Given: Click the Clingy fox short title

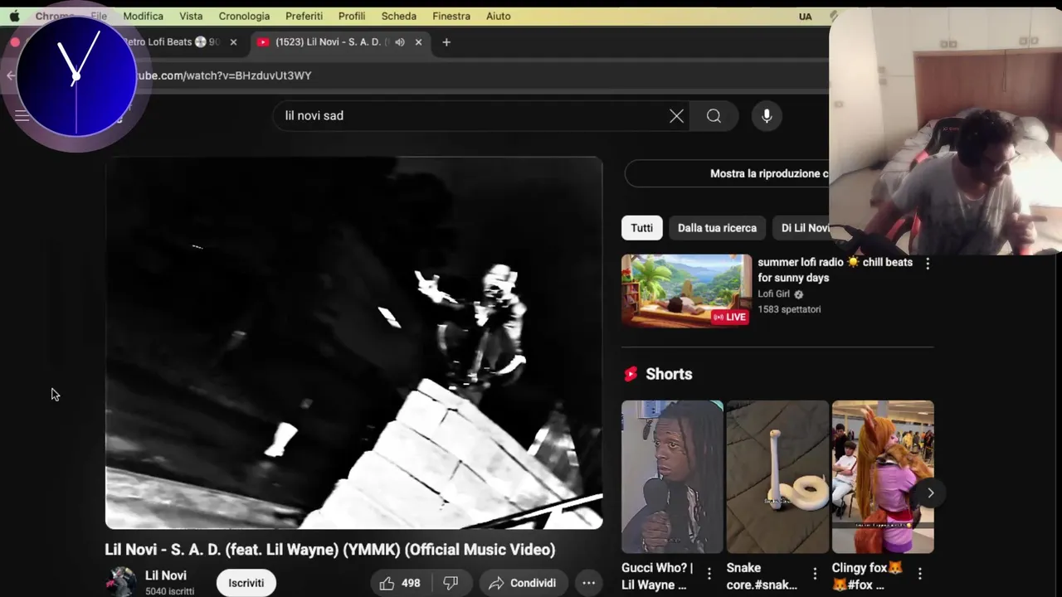Looking at the screenshot, I should (x=867, y=576).
